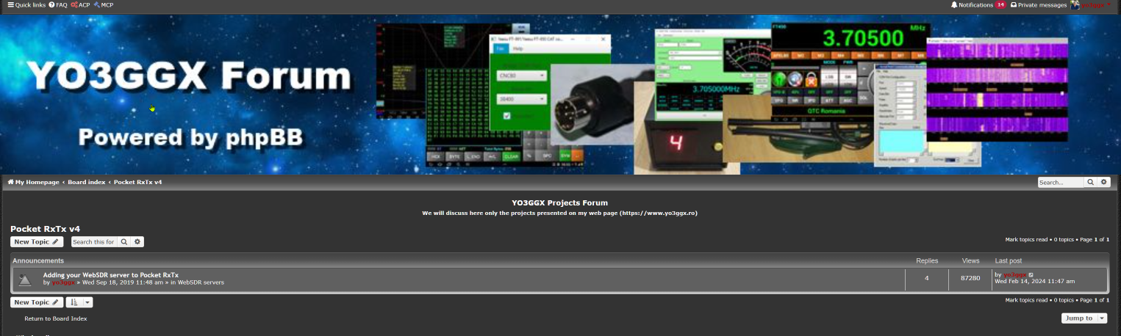
Task: Click the top New Topic button
Action: [36, 241]
